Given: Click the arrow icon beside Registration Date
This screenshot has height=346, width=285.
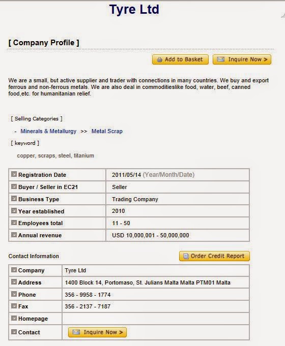Looking at the screenshot, I should point(14,174).
